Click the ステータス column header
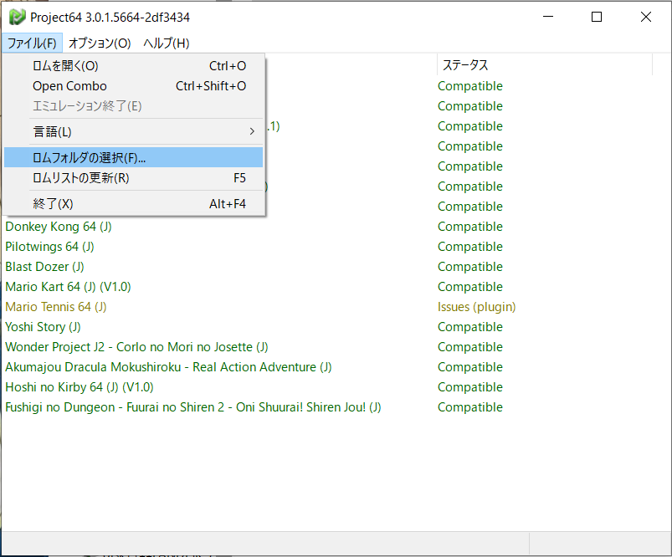This screenshot has height=557, width=672. 544,65
